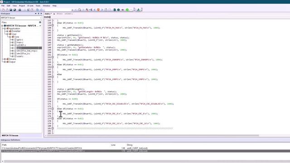Image resolution: width=290 pixels, height=163 pixels.
Task: Collapse the NRF24 TX lesson project node
Action: (2, 26)
